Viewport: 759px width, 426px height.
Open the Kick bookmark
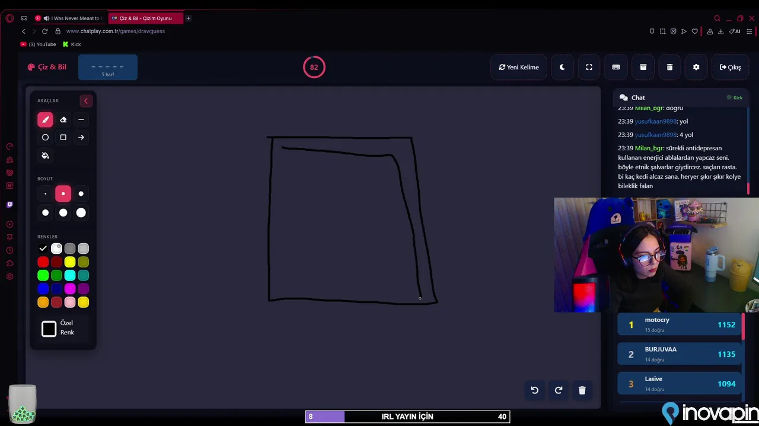pyautogui.click(x=72, y=44)
